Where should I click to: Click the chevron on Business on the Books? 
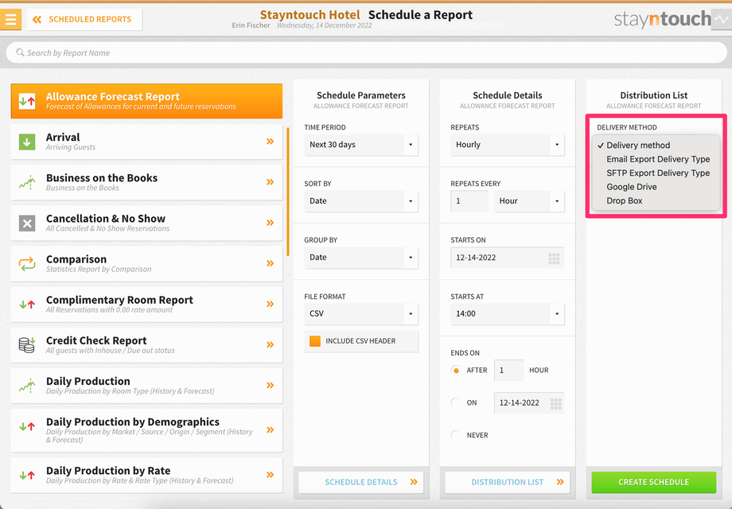[270, 182]
